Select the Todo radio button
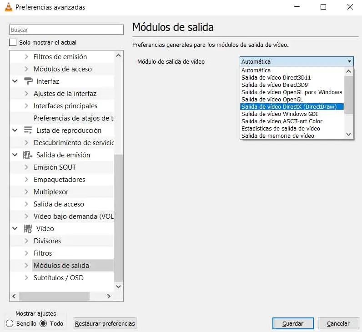Screen dimensions: 362x332 (x=43, y=323)
